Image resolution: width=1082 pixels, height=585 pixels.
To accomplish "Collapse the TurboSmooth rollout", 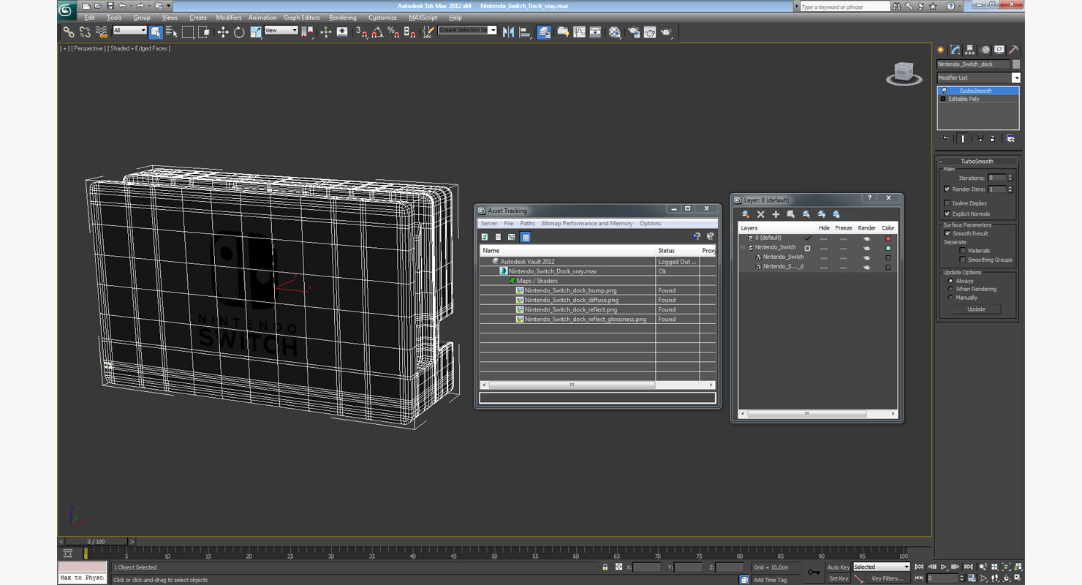I will point(977,161).
